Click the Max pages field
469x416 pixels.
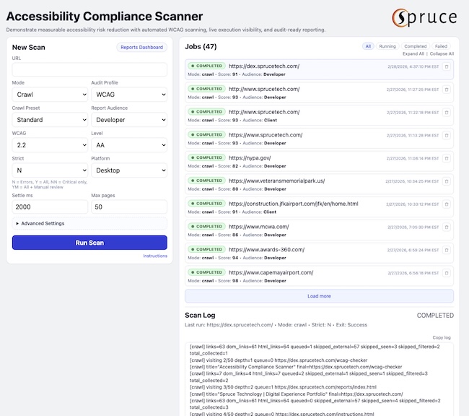pyautogui.click(x=129, y=207)
